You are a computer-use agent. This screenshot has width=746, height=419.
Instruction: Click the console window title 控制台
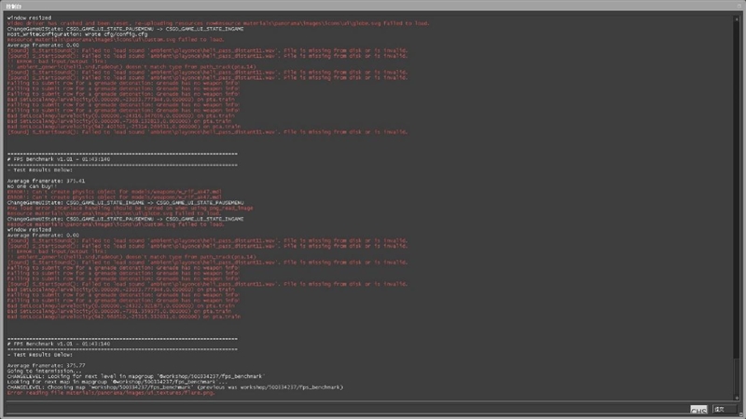pos(14,7)
